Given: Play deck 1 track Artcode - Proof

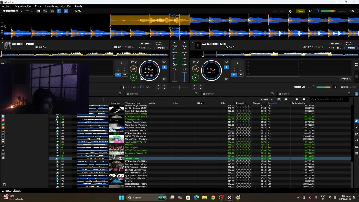Looking at the screenshot, I should click(134, 77).
